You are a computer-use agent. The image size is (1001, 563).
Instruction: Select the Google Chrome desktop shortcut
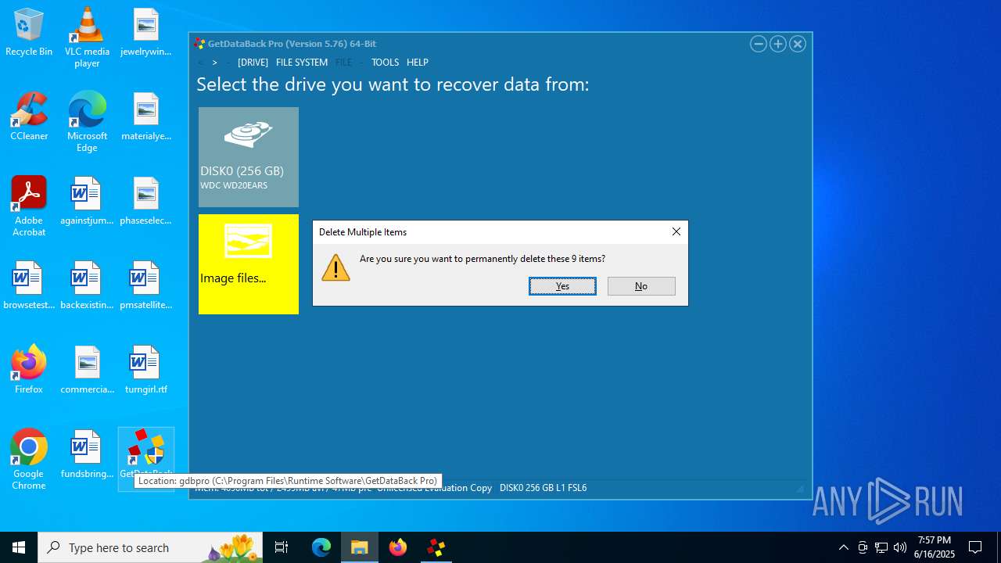[29, 460]
